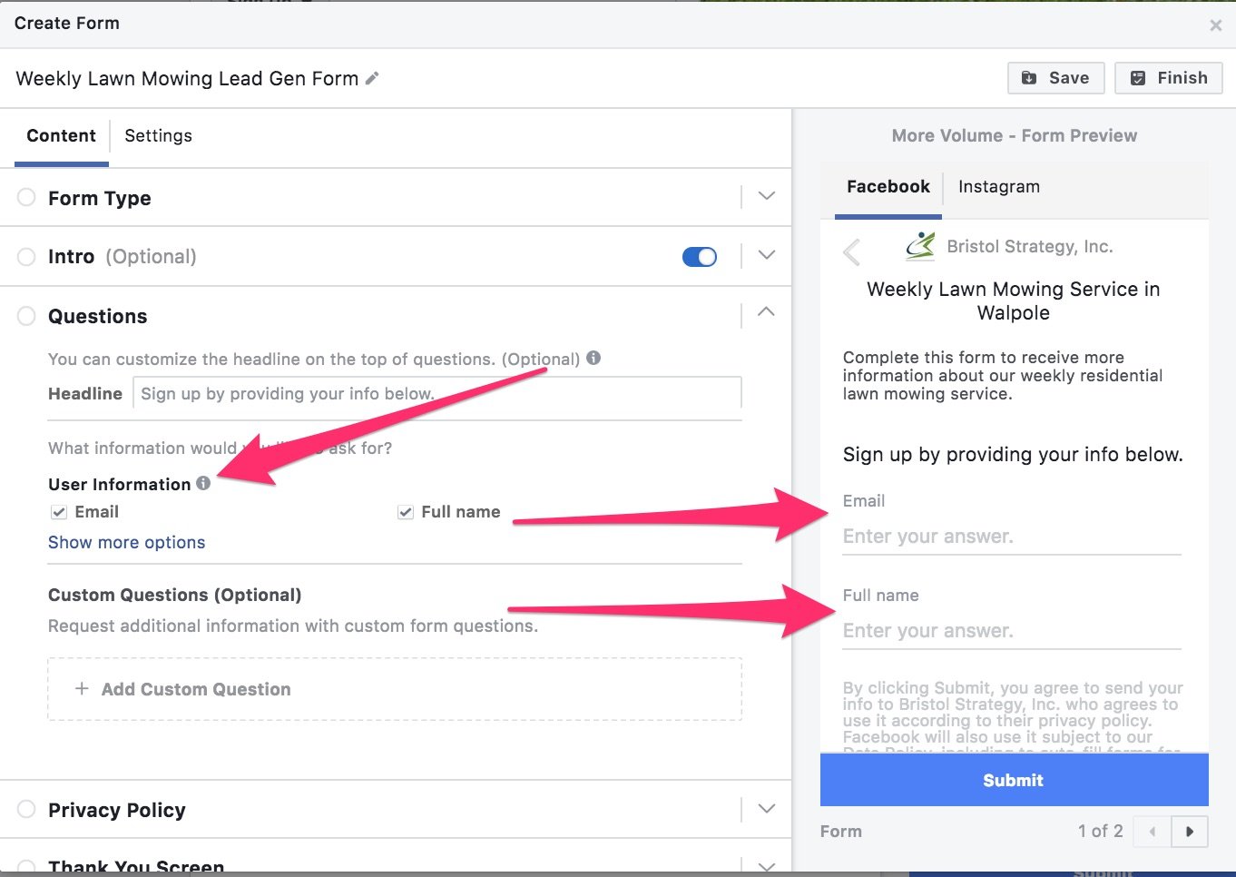Go back using the preview left chevron
This screenshot has width=1236, height=877.
coord(851,251)
